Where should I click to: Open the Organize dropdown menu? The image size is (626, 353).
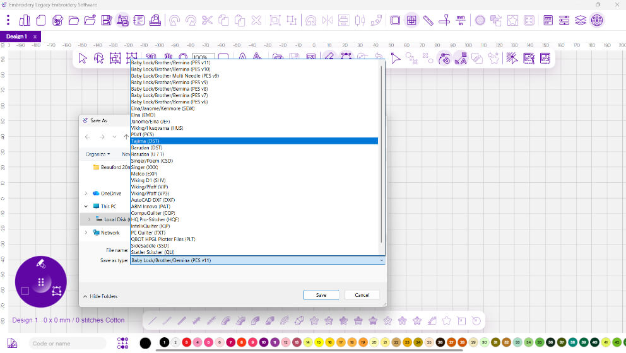(x=98, y=154)
